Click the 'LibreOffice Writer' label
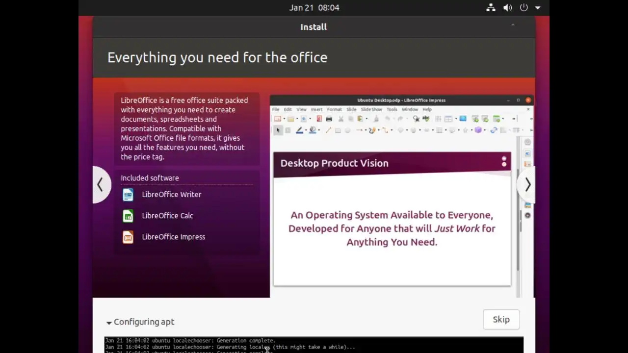 point(172,195)
